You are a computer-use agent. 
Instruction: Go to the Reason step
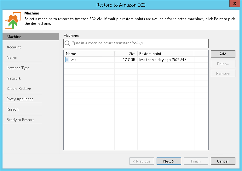pos(13,109)
